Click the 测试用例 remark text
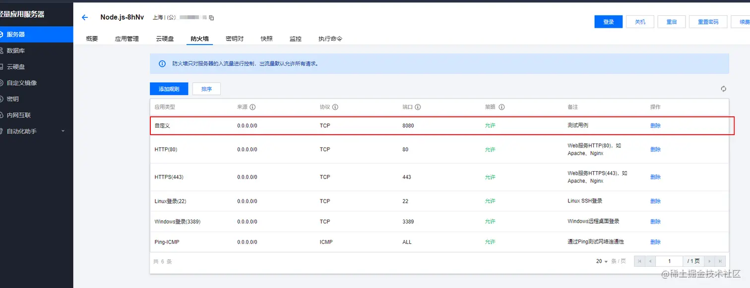This screenshot has width=750, height=288. point(578,126)
